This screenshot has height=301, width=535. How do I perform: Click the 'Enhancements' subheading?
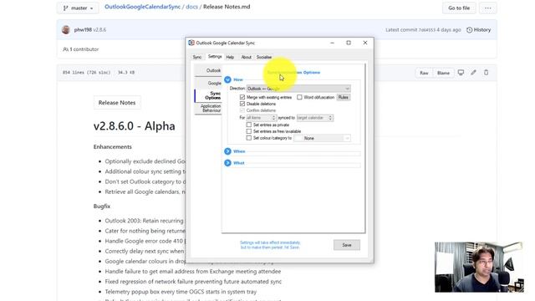pos(113,147)
